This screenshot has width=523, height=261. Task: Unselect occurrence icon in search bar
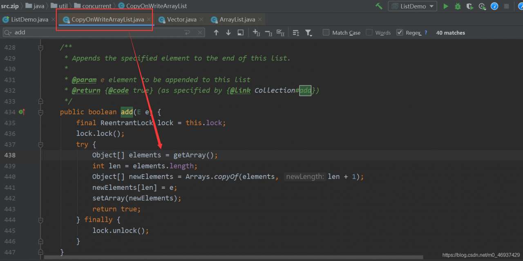coord(268,33)
